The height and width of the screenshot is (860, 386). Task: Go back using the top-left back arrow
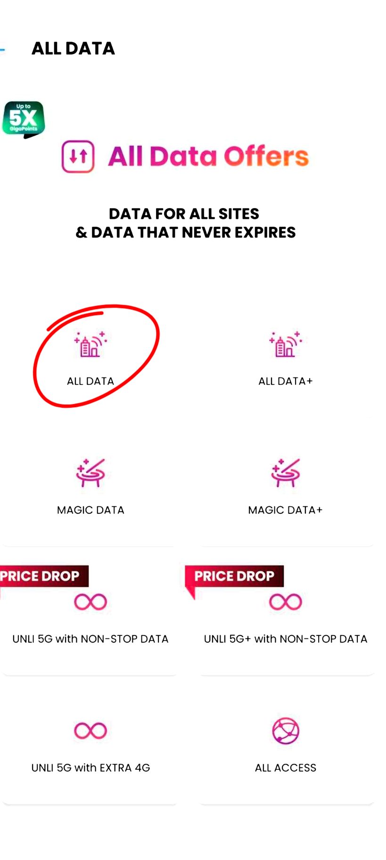2,49
